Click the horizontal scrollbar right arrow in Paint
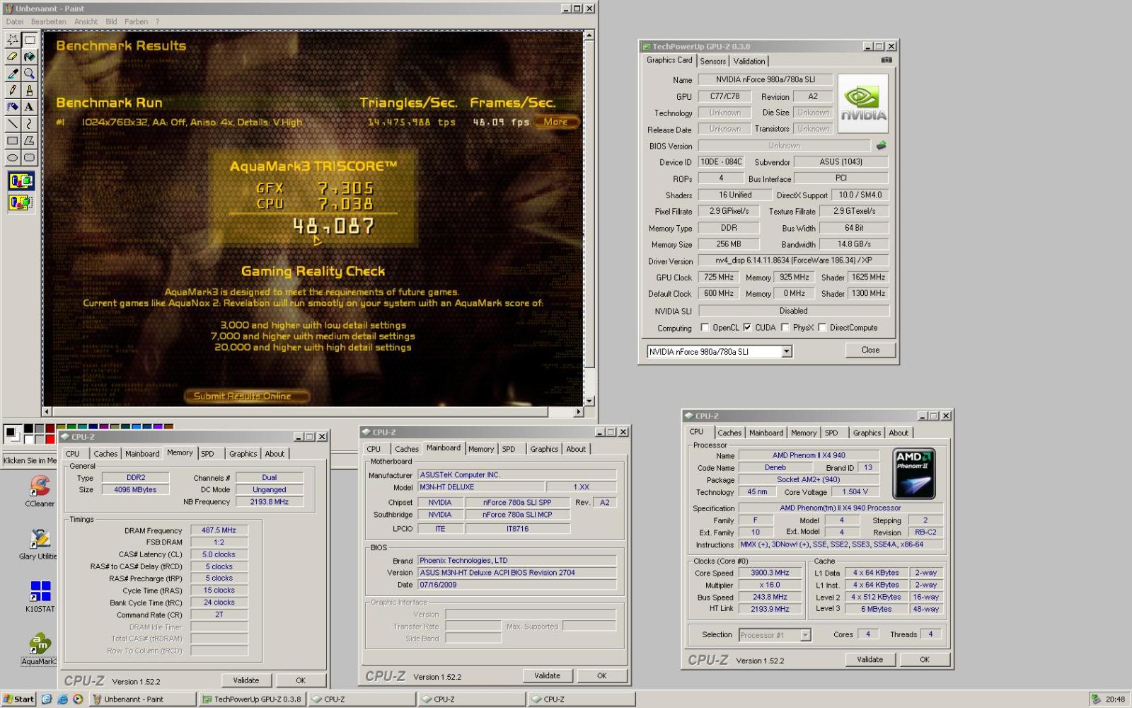Image resolution: width=1132 pixels, height=708 pixels. click(579, 411)
